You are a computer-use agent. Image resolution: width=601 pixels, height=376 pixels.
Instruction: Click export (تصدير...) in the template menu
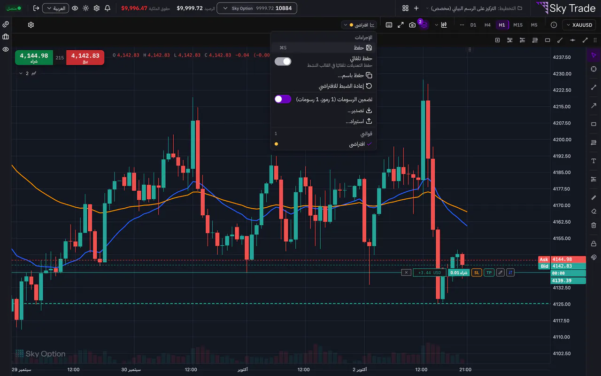tap(324, 110)
